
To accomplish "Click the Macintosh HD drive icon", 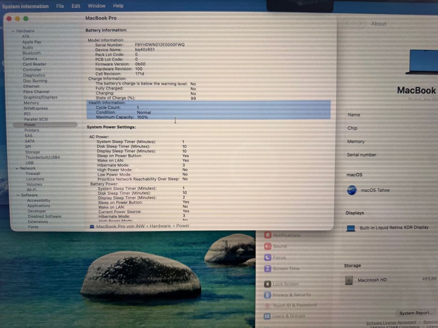I will tap(349, 280).
